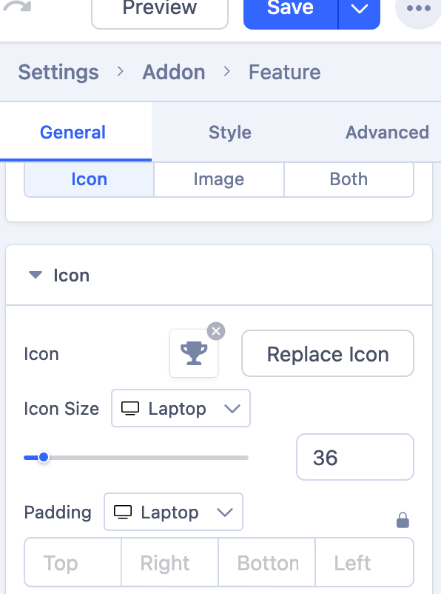Click Settings in the breadcrumb trail
441x594 pixels.
tap(58, 72)
